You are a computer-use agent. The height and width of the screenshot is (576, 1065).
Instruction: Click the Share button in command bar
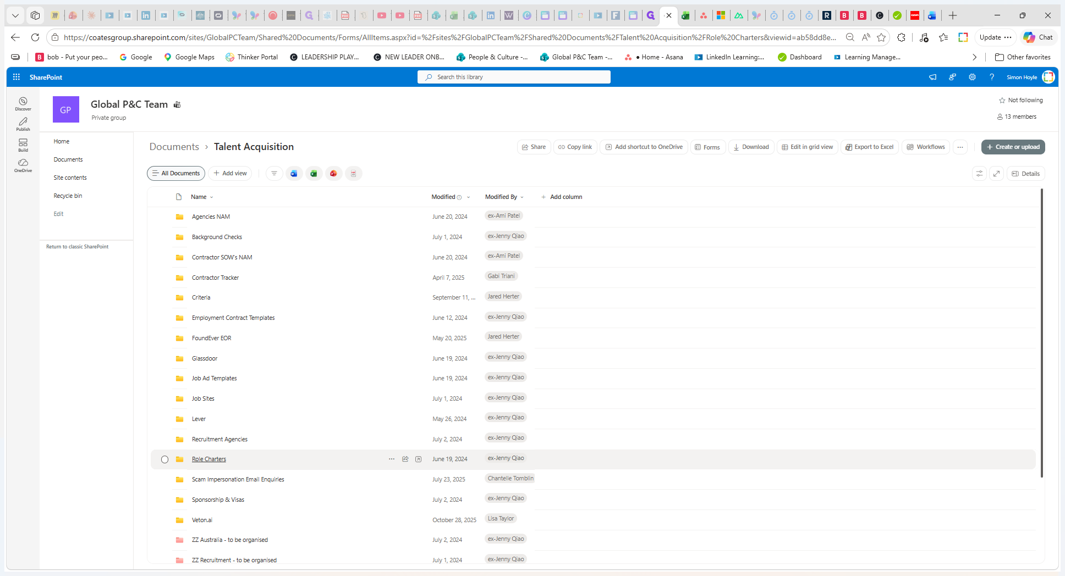tap(534, 147)
